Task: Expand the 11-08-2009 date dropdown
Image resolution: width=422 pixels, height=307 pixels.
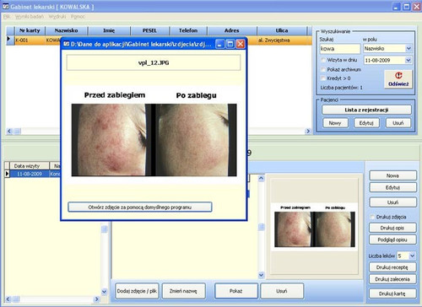Action: pyautogui.click(x=408, y=60)
